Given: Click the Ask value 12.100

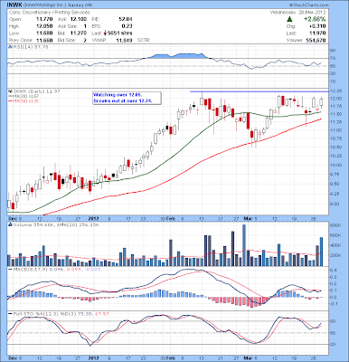Looking at the screenshot, I should 79,19.
